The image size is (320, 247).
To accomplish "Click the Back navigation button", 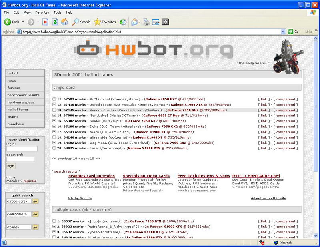I will [12, 22].
